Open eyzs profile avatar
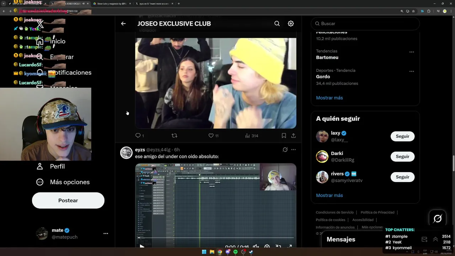Screen dimensions: 455x256 pyautogui.click(x=126, y=153)
